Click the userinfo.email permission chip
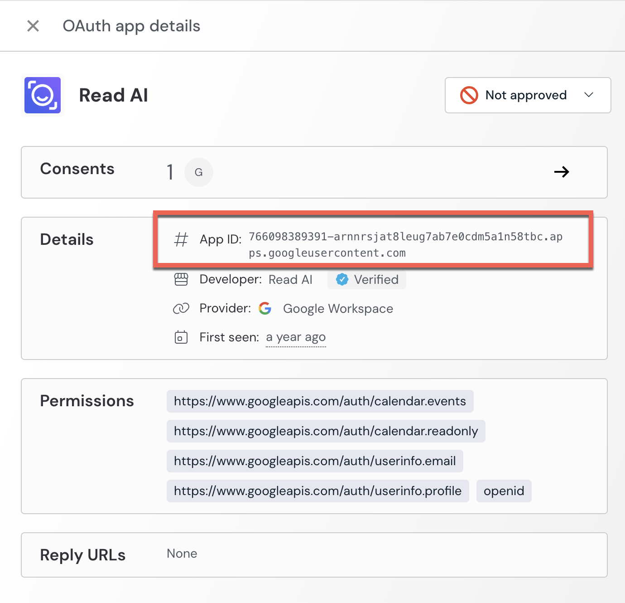The height and width of the screenshot is (603, 625). pos(315,461)
